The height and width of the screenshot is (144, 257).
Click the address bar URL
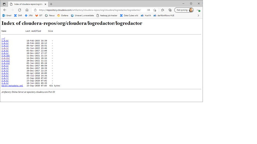(x=90, y=10)
